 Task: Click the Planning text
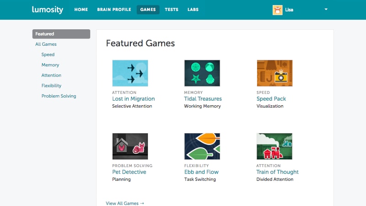coord(121,179)
